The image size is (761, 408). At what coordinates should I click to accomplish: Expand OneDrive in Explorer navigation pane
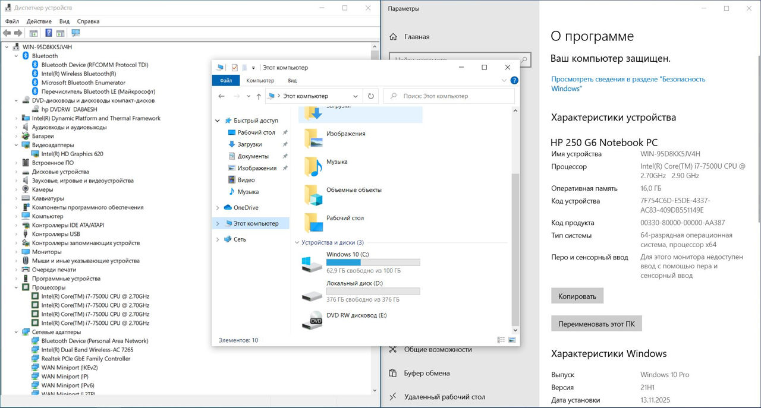218,208
